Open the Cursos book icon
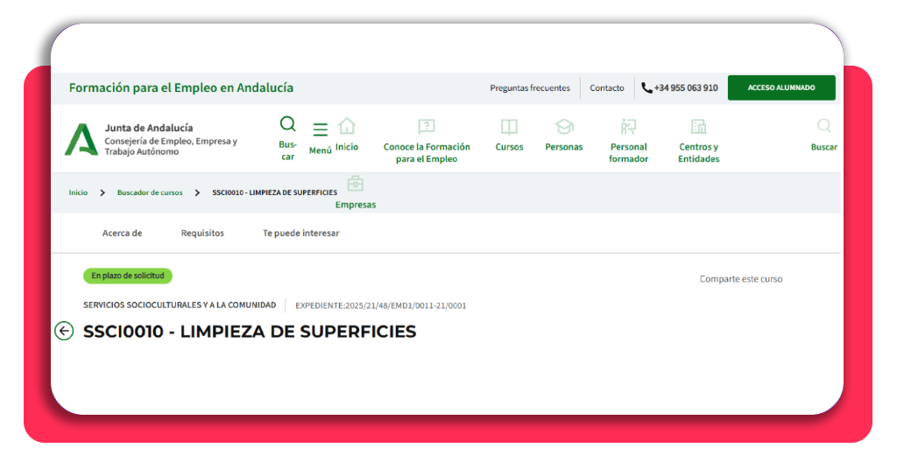This screenshot has width=897, height=469. click(509, 126)
